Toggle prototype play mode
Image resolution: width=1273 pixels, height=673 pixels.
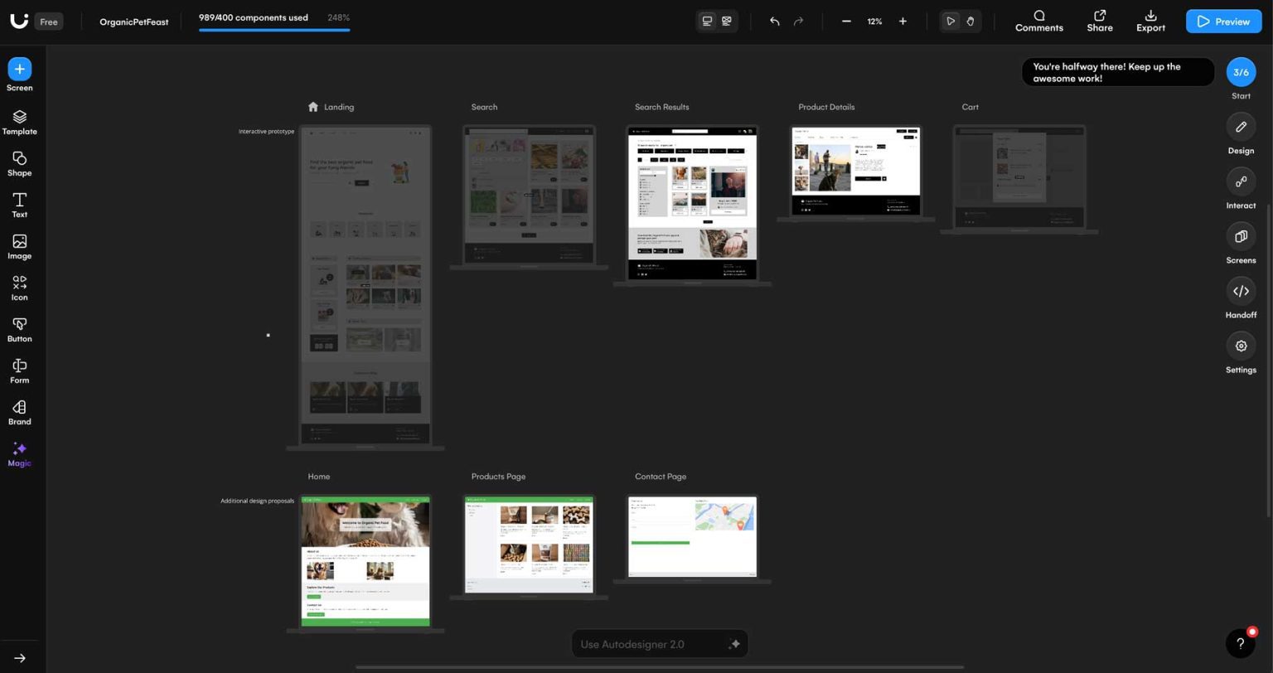(x=950, y=21)
